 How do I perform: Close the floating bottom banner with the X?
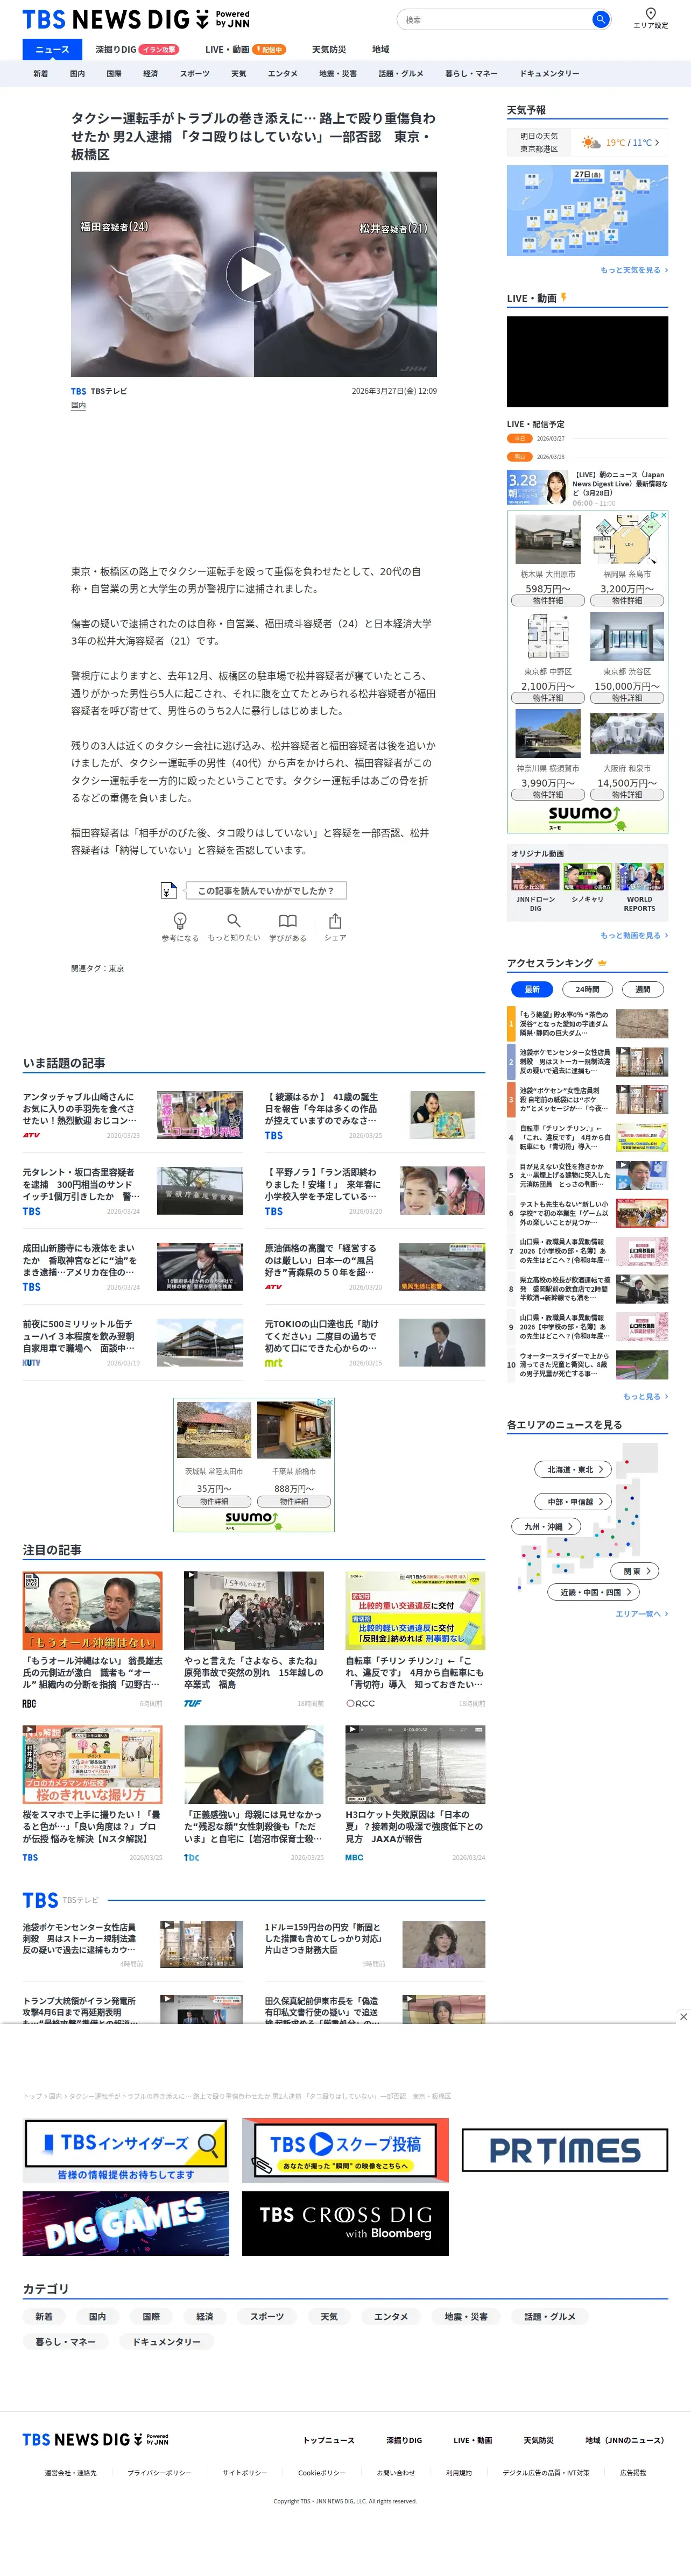point(683,2016)
